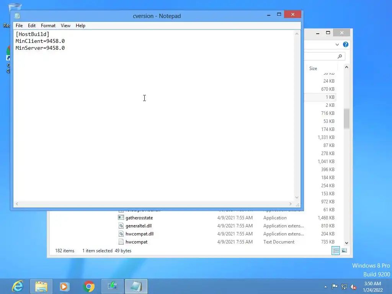
Task: Show hidden system tray icons
Action: [x=325, y=287]
